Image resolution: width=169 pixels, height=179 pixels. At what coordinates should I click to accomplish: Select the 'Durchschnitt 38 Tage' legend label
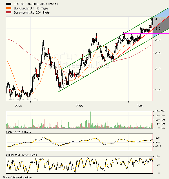(x=31, y=8)
